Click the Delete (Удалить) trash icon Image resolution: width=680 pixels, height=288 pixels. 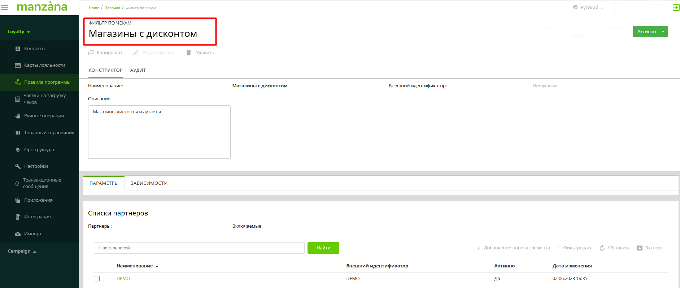(188, 53)
